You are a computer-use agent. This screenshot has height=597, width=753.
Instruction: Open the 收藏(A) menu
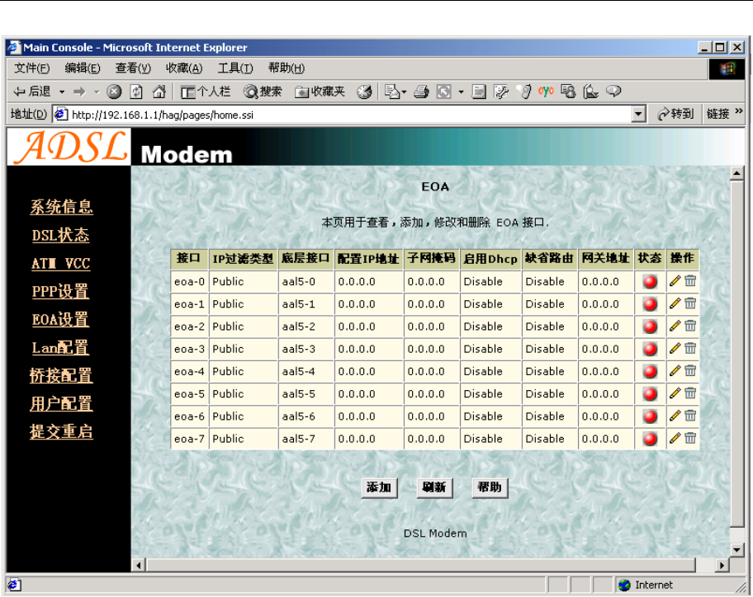coord(184,68)
